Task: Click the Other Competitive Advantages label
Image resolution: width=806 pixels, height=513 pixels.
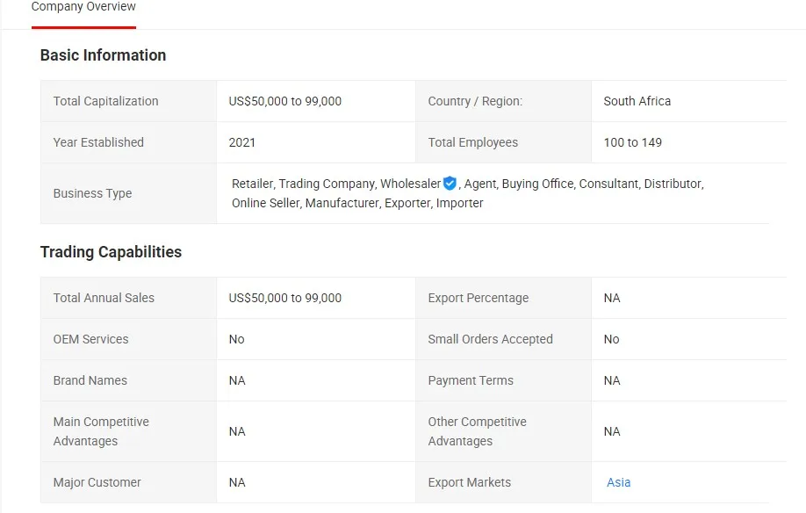Action: [477, 431]
